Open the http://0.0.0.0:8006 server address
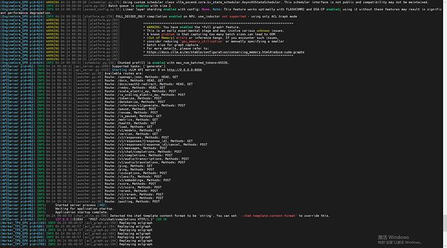447x248 pixels. (x=184, y=70)
